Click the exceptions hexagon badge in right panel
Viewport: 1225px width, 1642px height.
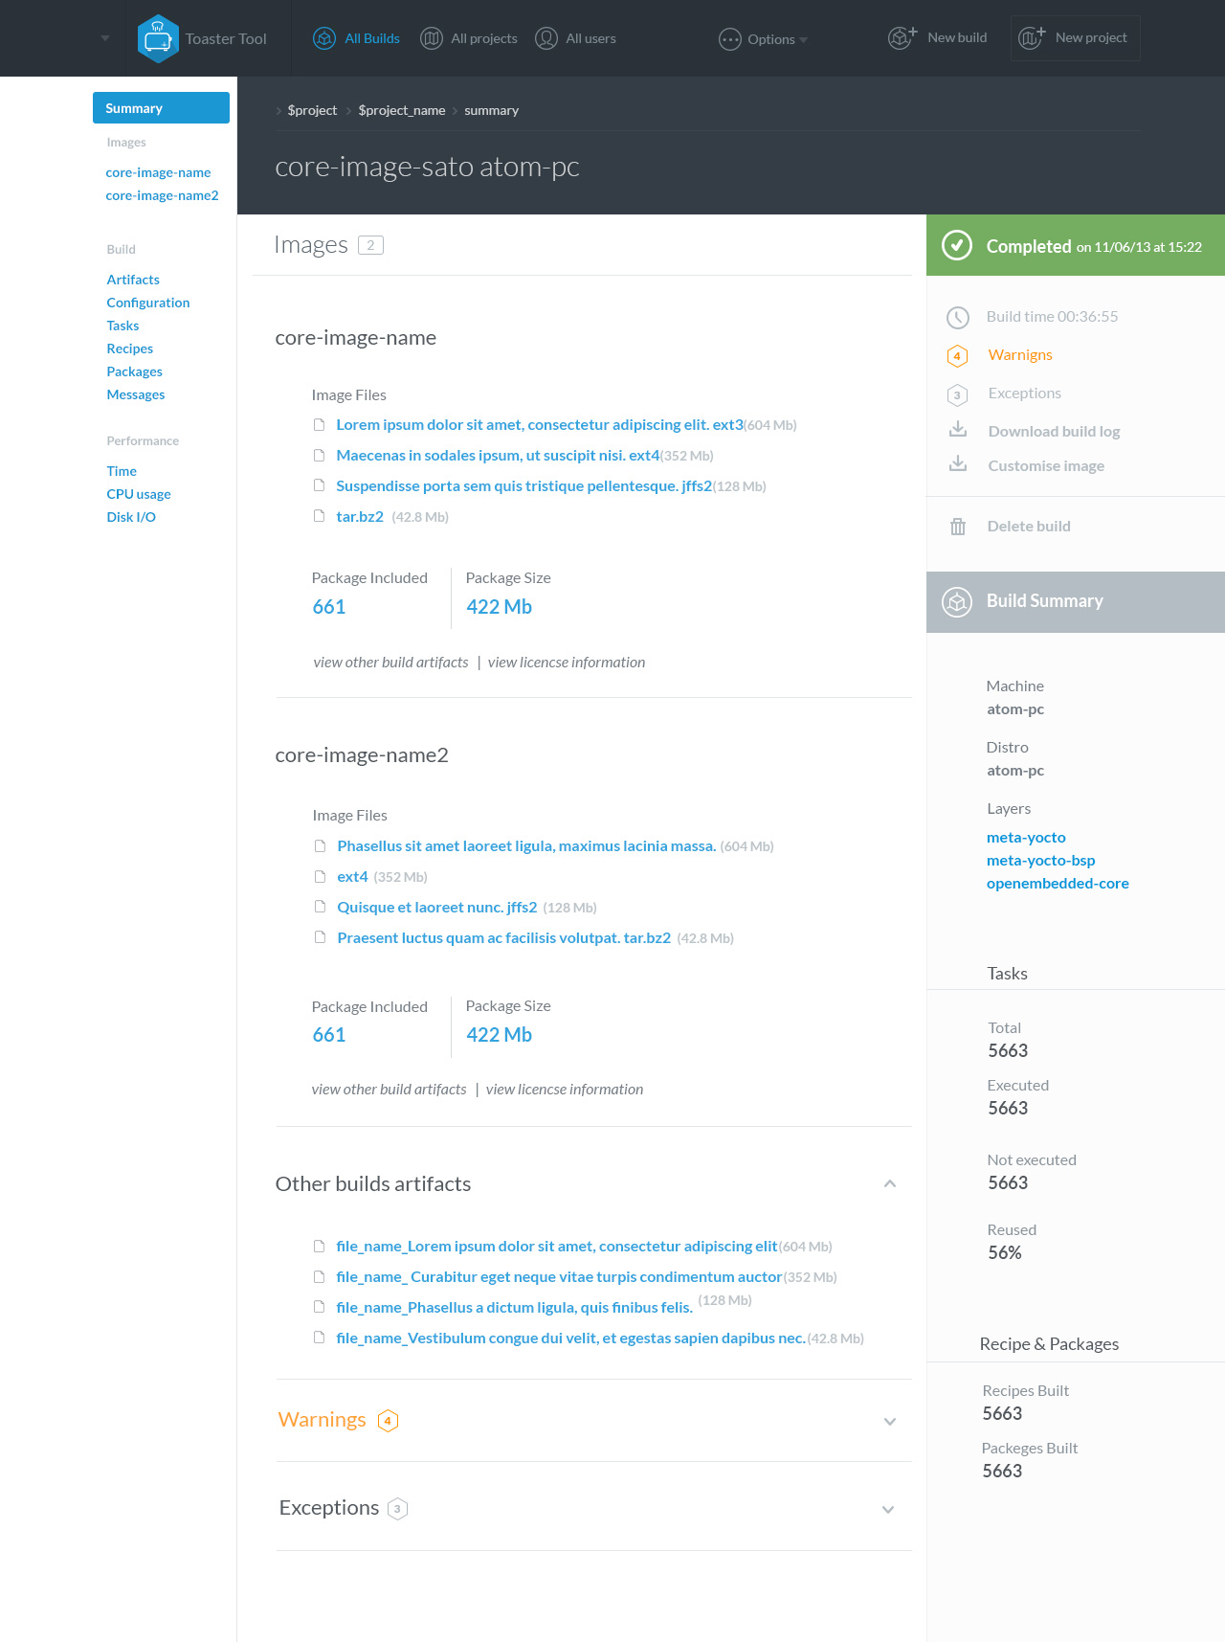point(957,394)
